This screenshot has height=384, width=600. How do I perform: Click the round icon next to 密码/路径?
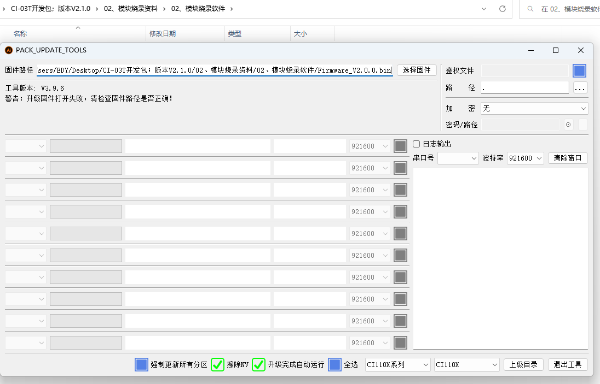click(x=568, y=125)
